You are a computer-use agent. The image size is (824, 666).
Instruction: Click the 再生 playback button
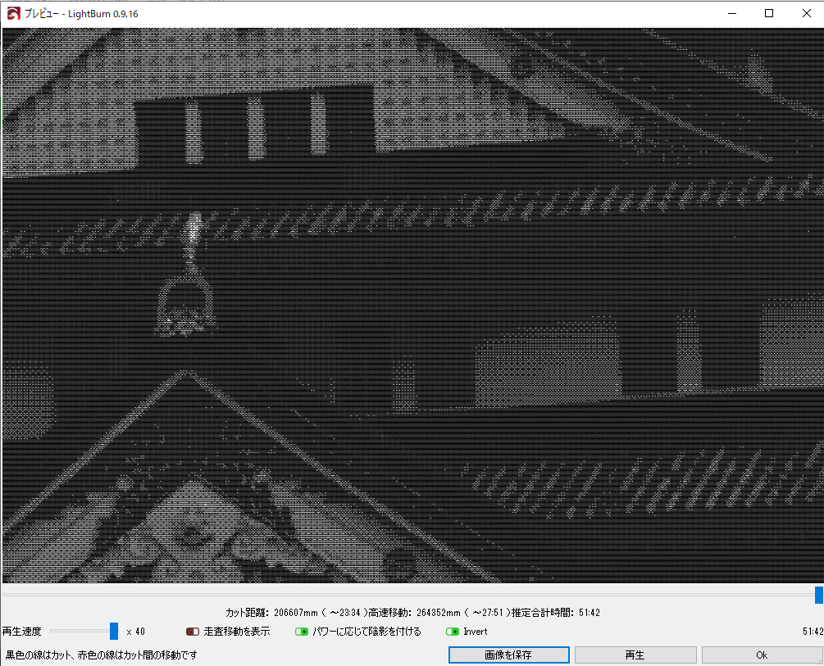pyautogui.click(x=635, y=655)
